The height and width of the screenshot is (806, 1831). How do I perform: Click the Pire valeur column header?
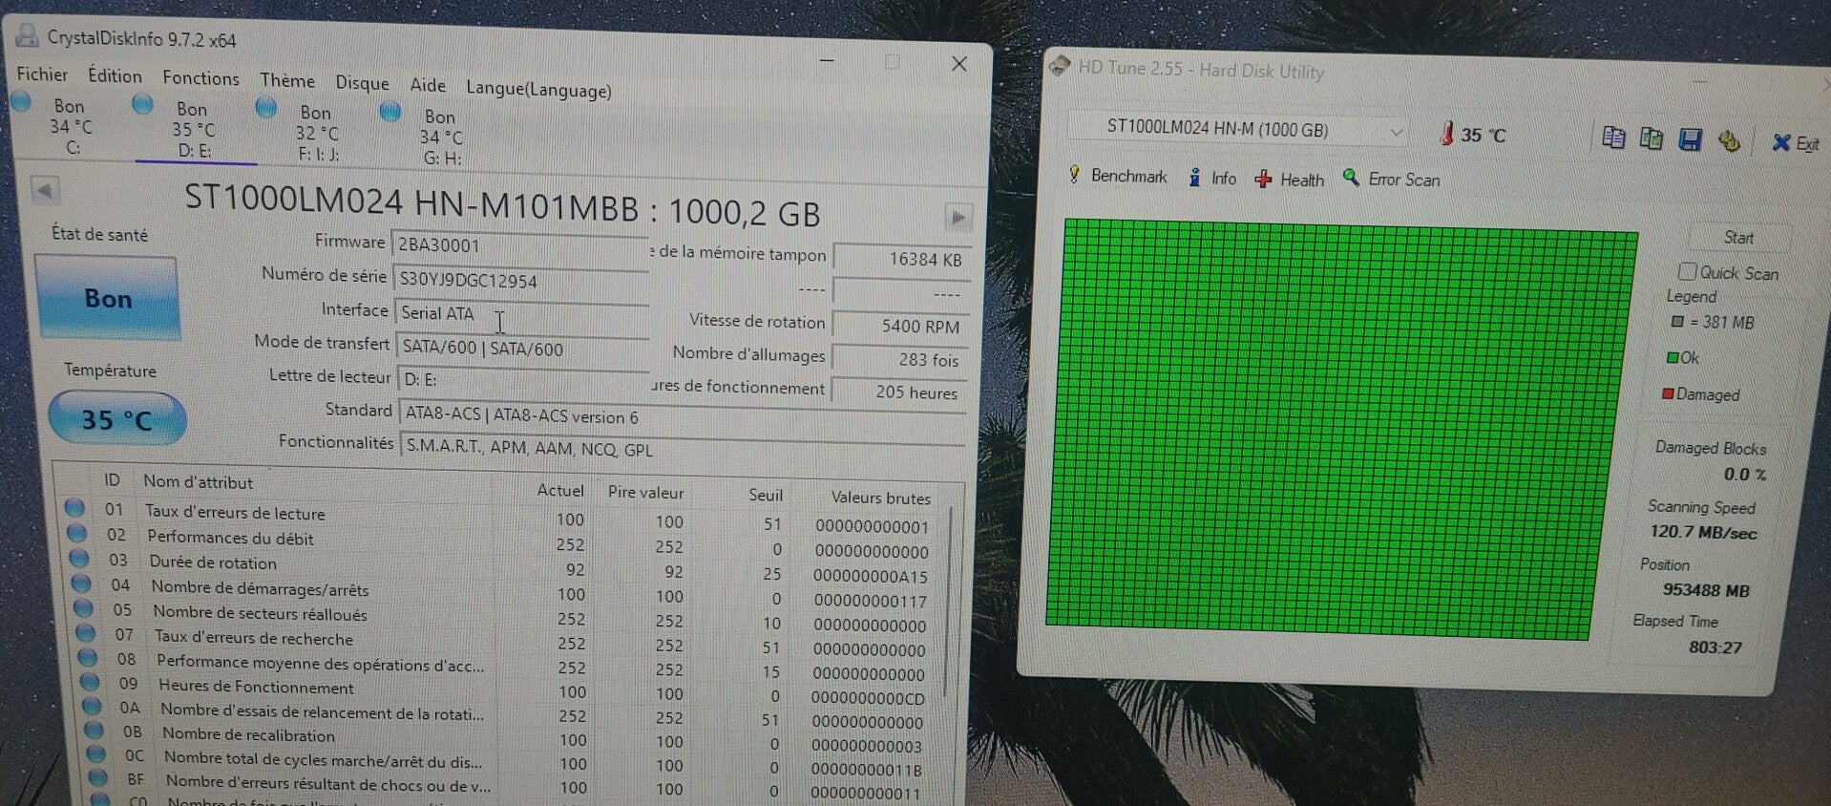pos(645,493)
